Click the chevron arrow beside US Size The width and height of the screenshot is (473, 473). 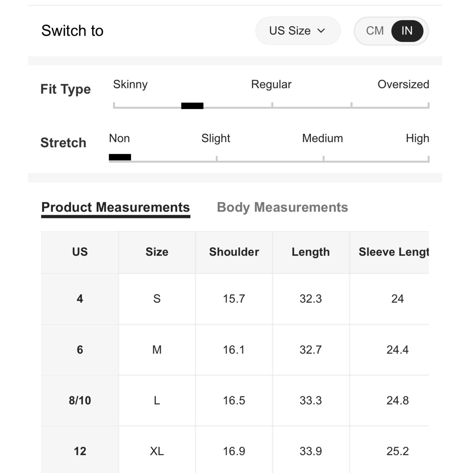tap(321, 31)
